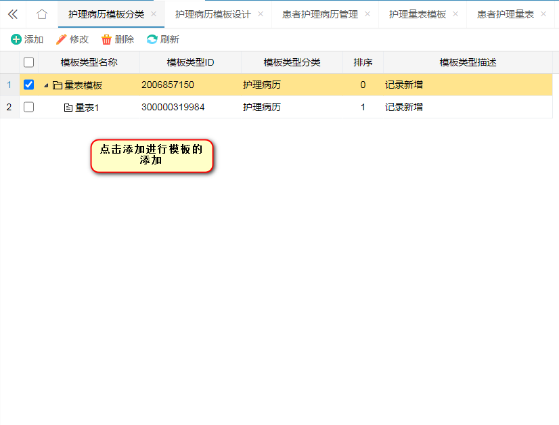Select the 量表模板 tree row name

click(x=83, y=85)
